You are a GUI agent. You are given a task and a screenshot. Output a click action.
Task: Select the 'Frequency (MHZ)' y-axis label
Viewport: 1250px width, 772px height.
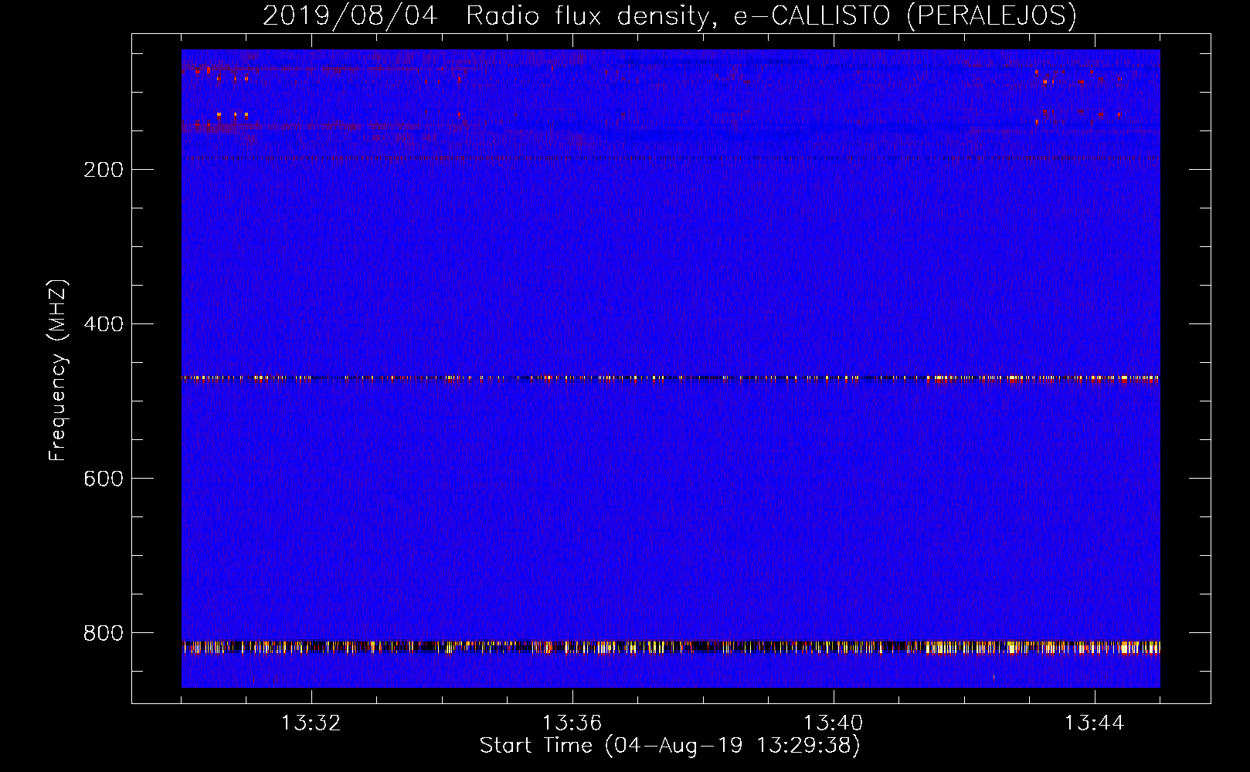tap(58, 371)
